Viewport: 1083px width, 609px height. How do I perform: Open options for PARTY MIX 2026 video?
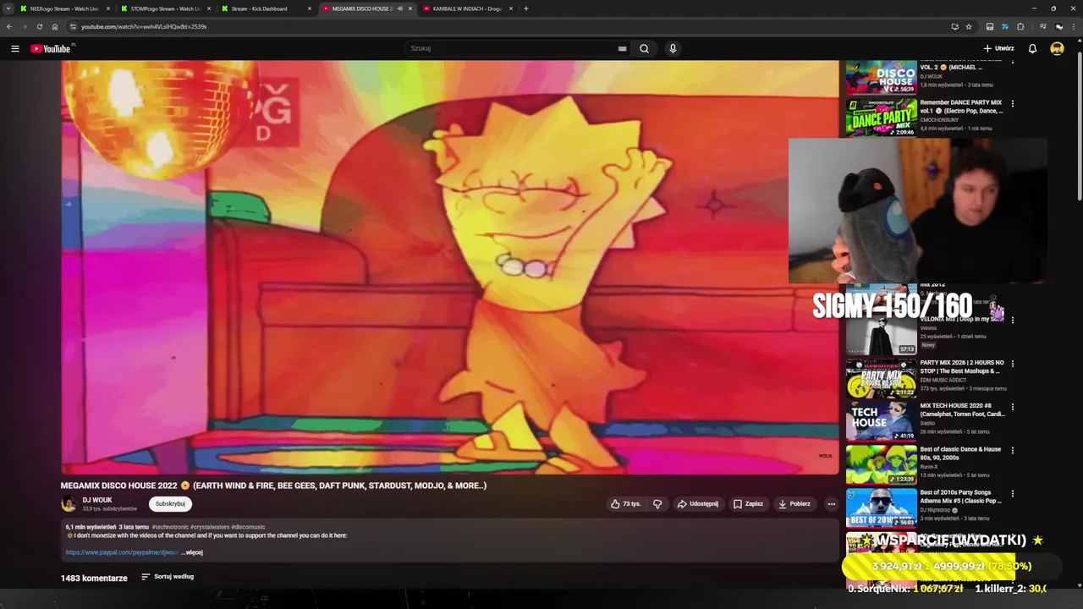1012,364
